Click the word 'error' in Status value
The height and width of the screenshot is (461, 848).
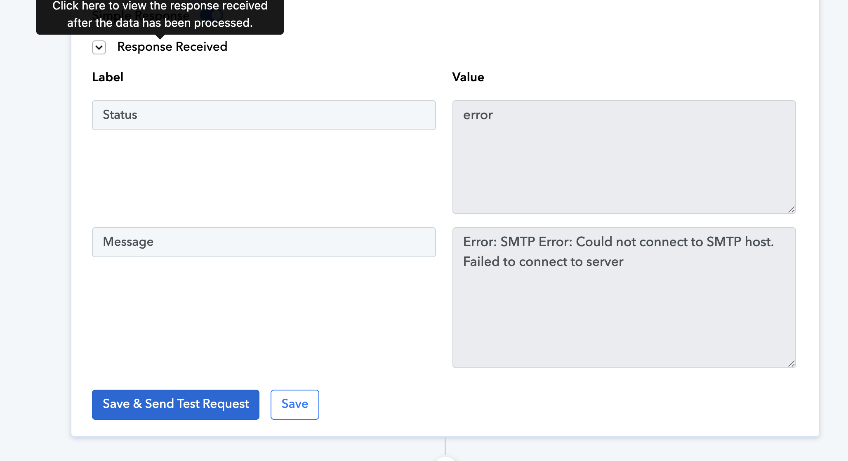coord(478,115)
